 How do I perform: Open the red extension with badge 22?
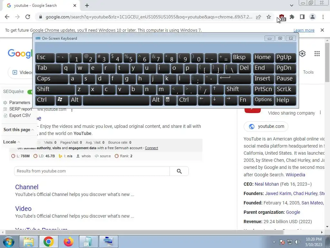(282, 17)
